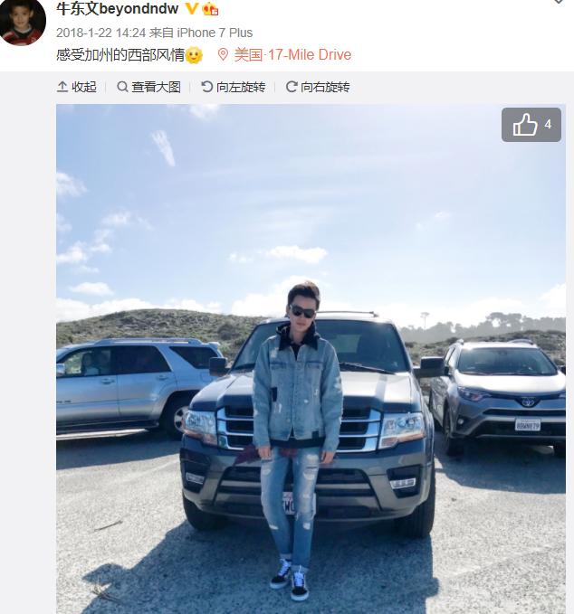Screen dimensions: 574x614
Task: Open the 2018-1-22 14:24 timestamp link
Action: [x=100, y=33]
